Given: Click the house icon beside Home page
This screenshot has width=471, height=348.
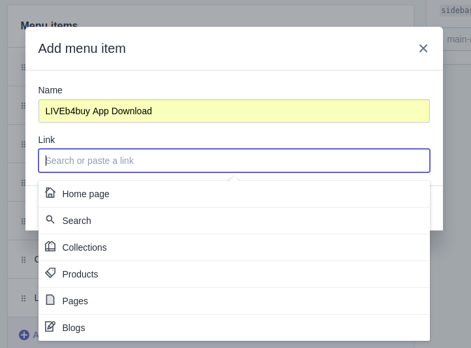Looking at the screenshot, I should pos(50,193).
